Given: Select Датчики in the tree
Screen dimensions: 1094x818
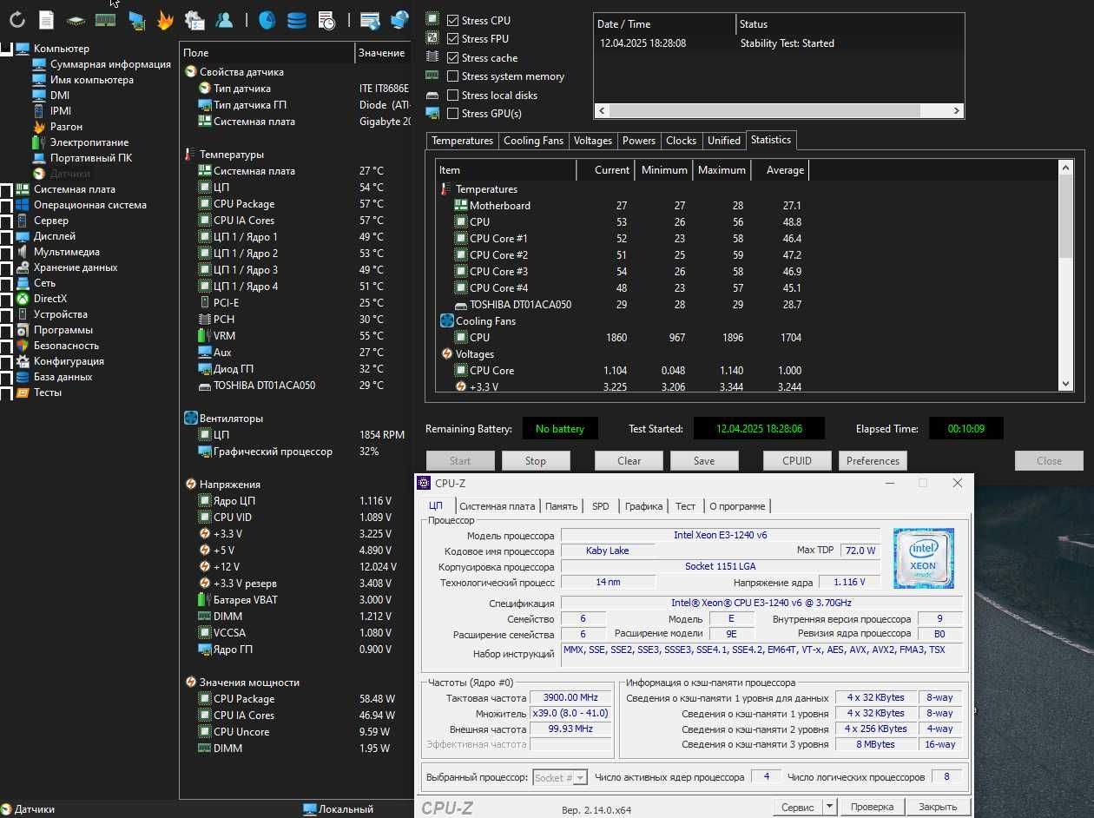Looking at the screenshot, I should click(x=69, y=174).
